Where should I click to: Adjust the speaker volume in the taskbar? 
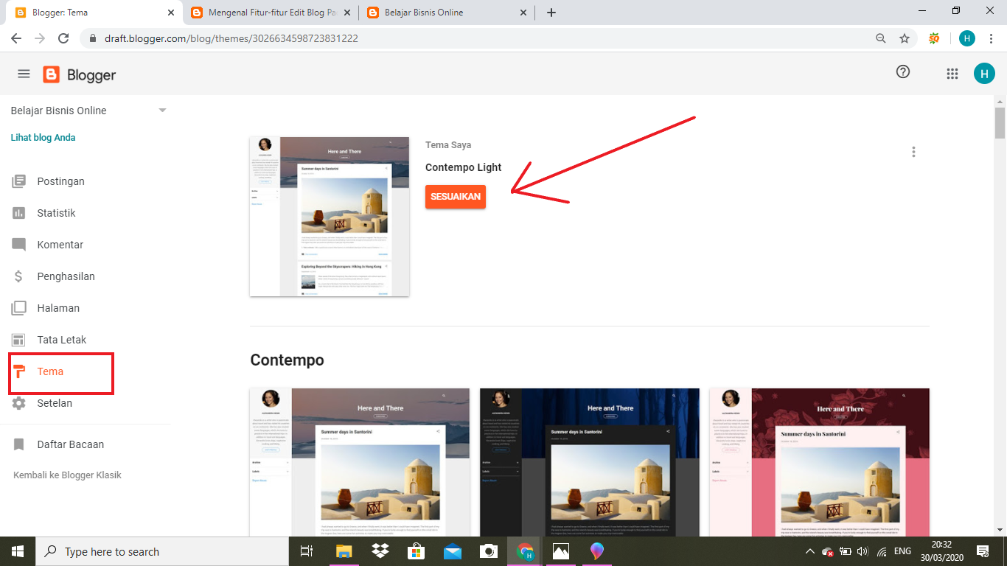(x=863, y=551)
